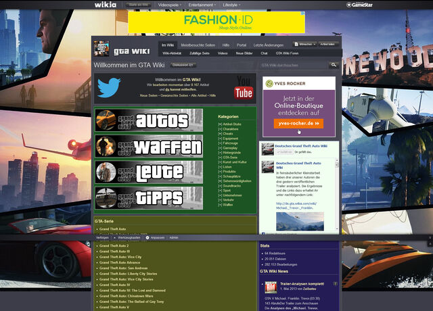Screen dimensions: 433x311
Task: Open the YouTube logo link
Action: click(x=244, y=88)
